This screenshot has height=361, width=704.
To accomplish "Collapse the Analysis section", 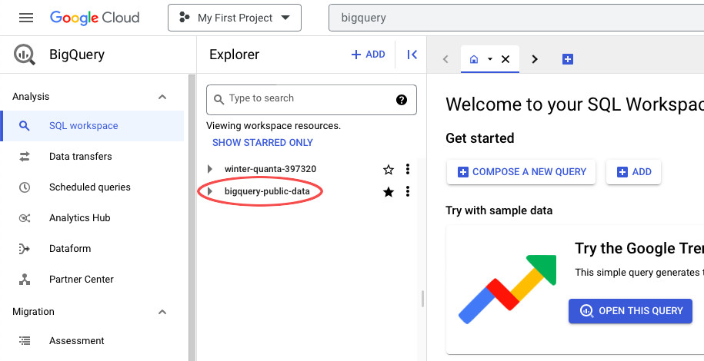I will (x=162, y=97).
